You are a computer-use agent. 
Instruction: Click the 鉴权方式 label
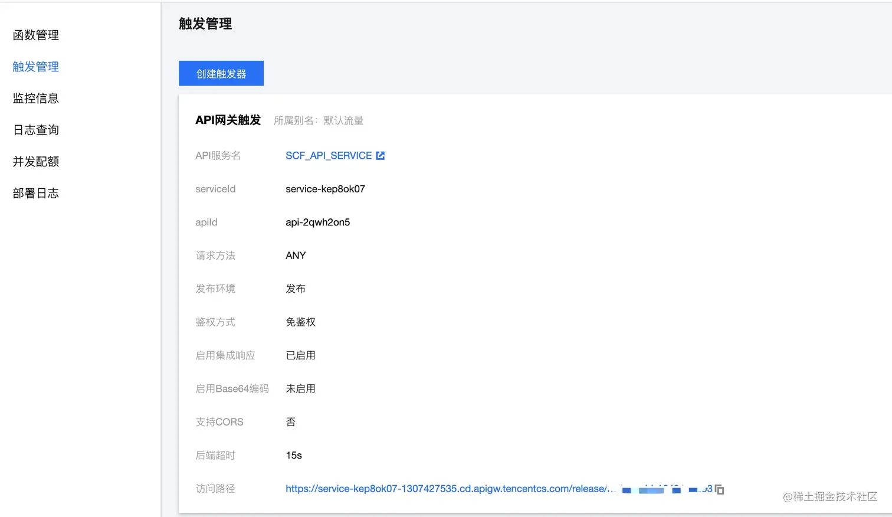point(215,322)
